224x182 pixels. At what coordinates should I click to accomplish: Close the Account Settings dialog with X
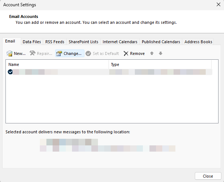219,4
